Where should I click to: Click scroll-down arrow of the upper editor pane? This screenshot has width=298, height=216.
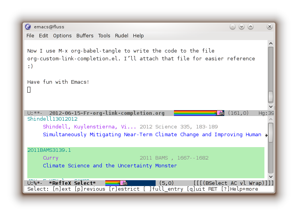271,107
